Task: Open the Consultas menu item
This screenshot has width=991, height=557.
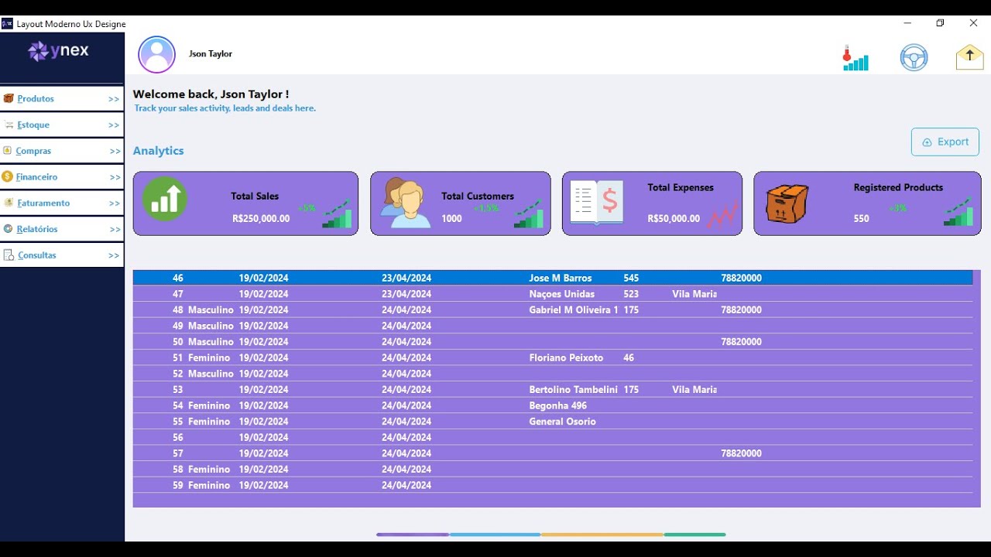Action: pyautogui.click(x=62, y=255)
